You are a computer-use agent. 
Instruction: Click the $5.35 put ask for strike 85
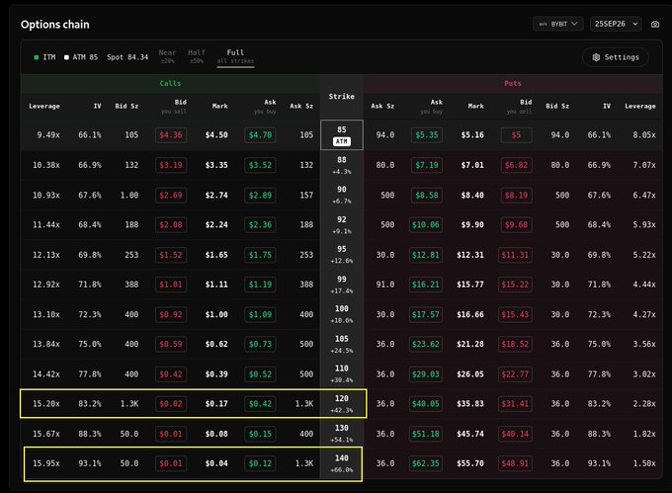pos(427,135)
